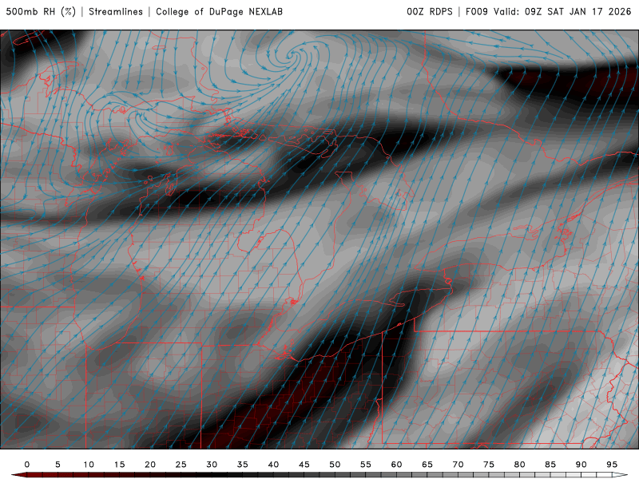Click the "30" color scale label

(212, 465)
